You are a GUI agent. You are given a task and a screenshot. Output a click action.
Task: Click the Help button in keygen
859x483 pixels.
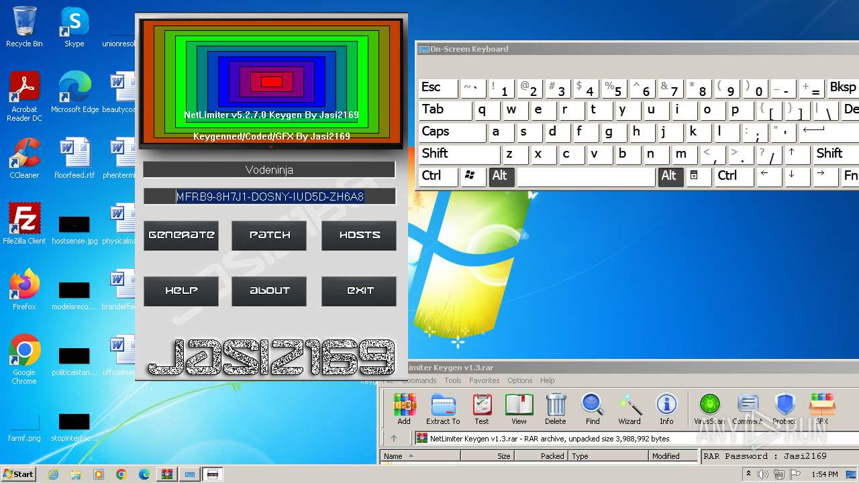181,291
